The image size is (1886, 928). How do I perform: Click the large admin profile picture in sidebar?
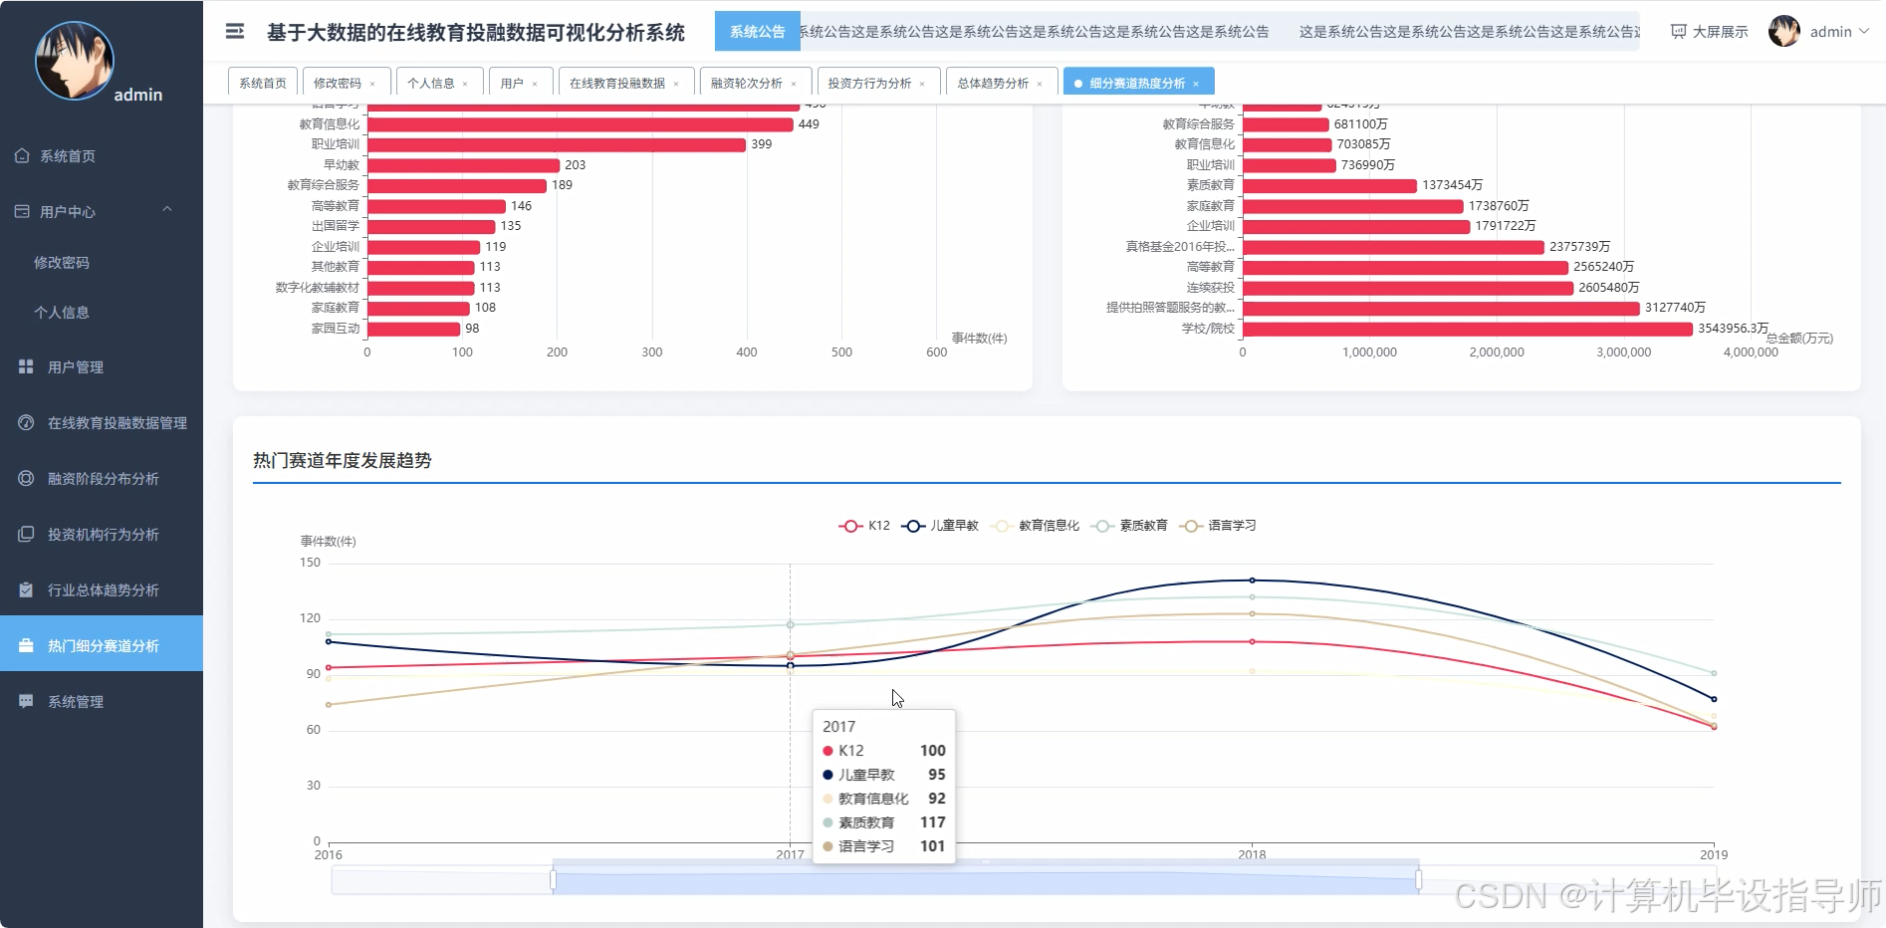74,61
